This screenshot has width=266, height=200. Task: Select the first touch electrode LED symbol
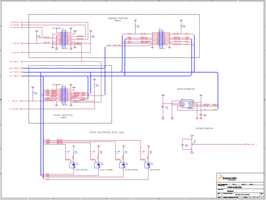tap(73, 165)
